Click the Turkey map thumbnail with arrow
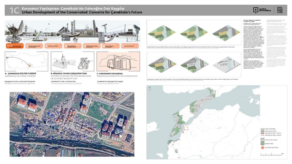This screenshot has height=164, width=292. 26,61
